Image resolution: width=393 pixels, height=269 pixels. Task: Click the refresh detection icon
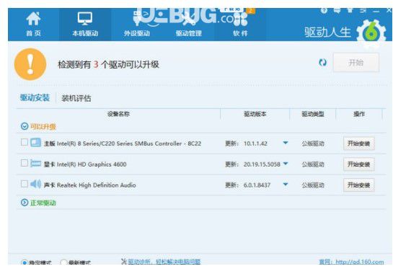(x=322, y=63)
